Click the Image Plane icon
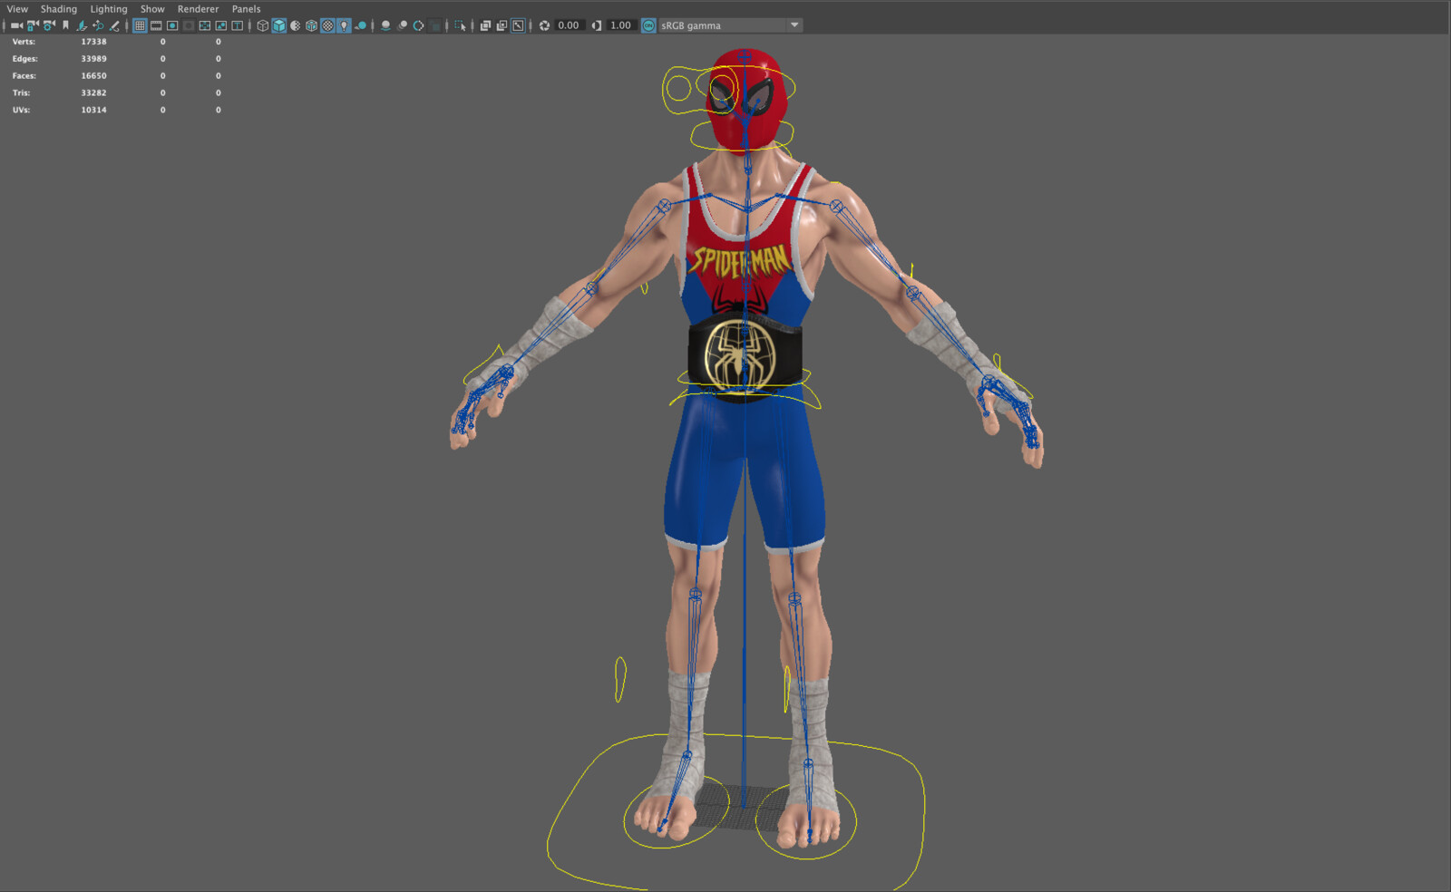 pos(82,25)
